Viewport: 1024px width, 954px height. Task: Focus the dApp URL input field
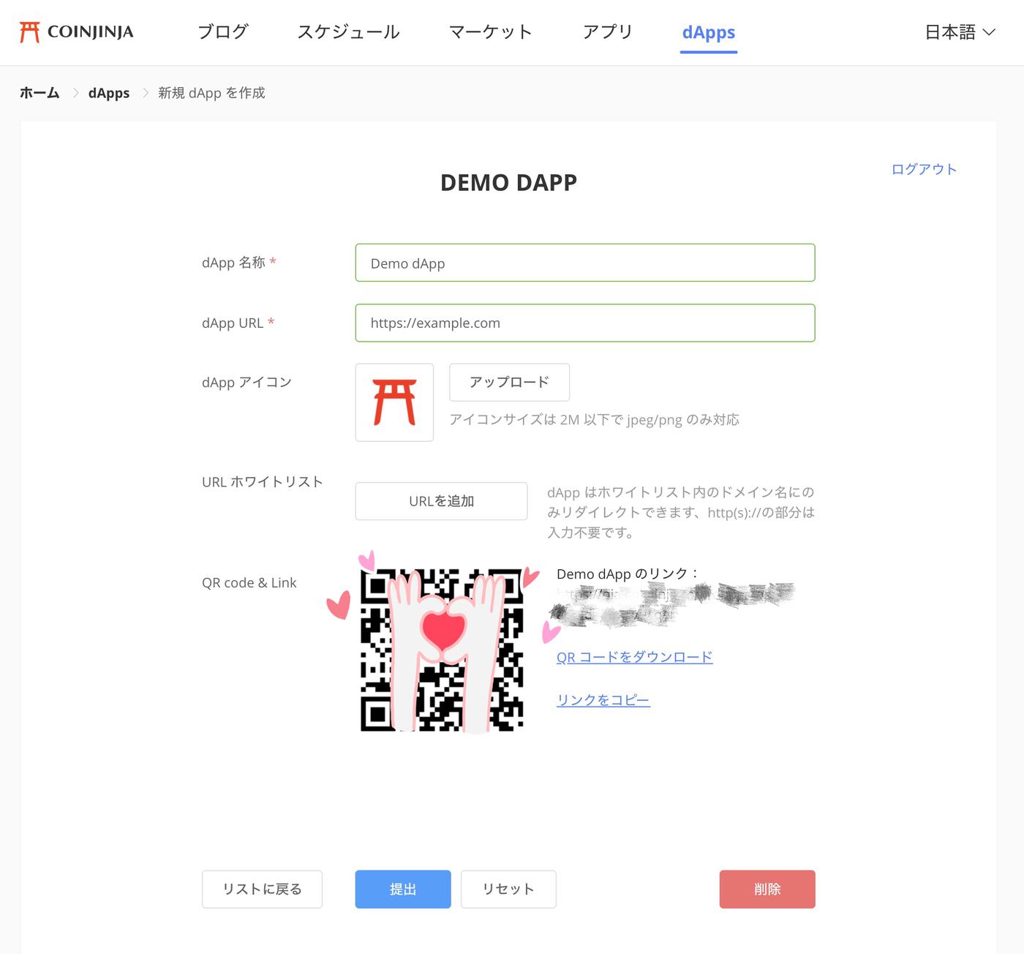pyautogui.click(x=585, y=323)
